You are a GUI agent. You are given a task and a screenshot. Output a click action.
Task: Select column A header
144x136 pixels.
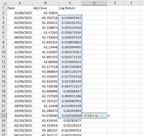20,3
